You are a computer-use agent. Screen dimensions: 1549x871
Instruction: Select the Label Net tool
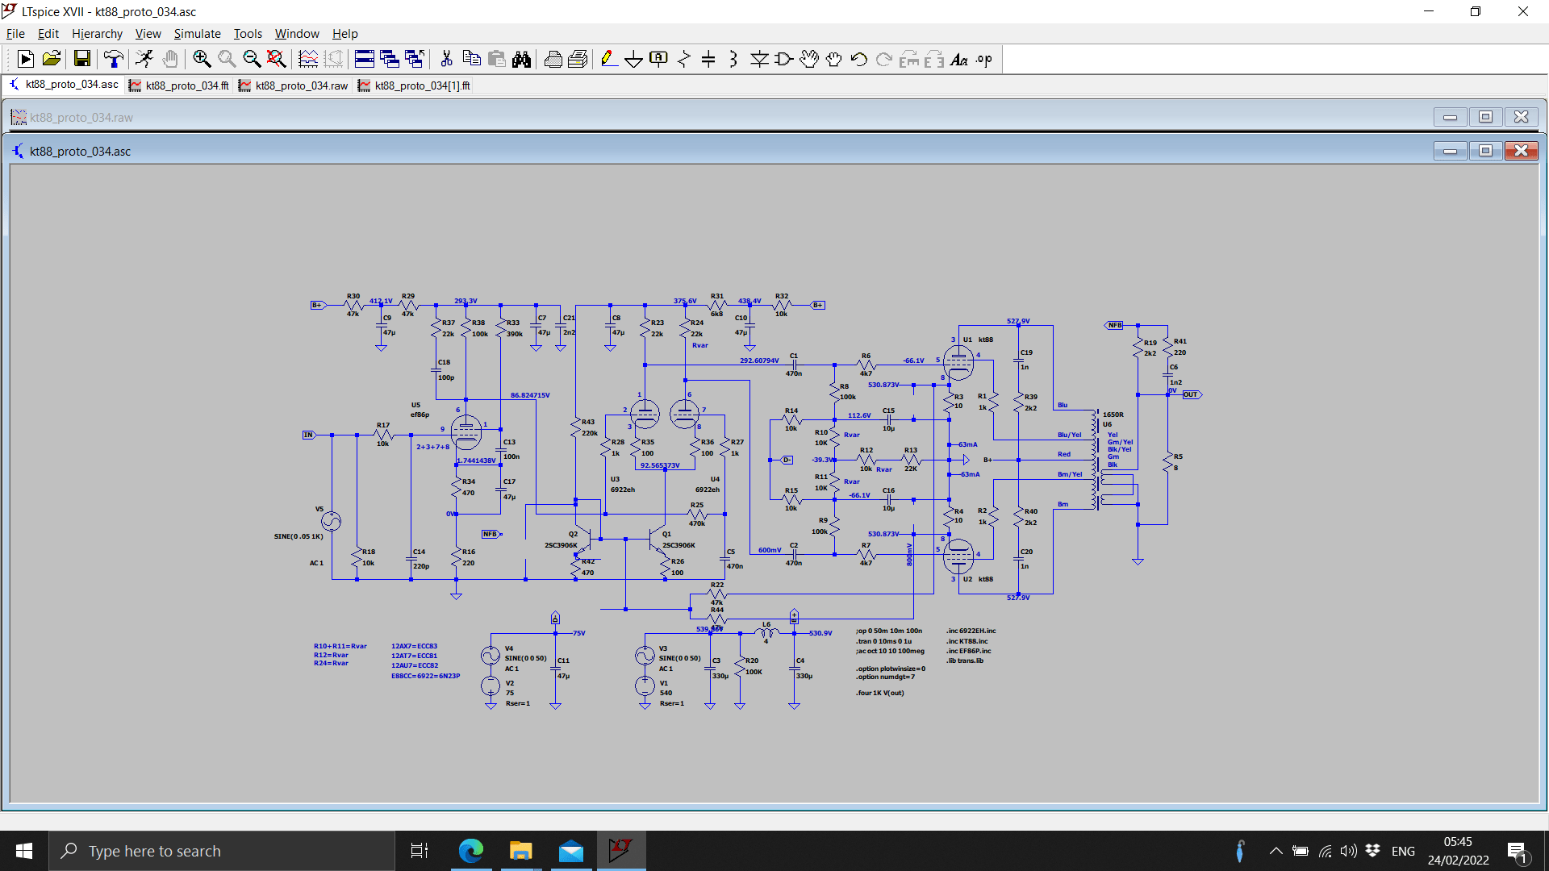[659, 59]
